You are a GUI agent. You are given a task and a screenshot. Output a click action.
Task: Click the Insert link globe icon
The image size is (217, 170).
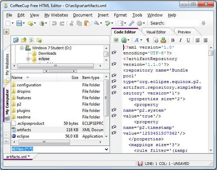pos(124,40)
